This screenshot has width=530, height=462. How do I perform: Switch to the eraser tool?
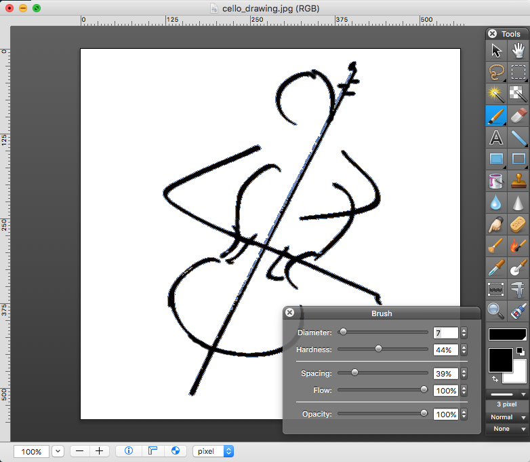[518, 115]
